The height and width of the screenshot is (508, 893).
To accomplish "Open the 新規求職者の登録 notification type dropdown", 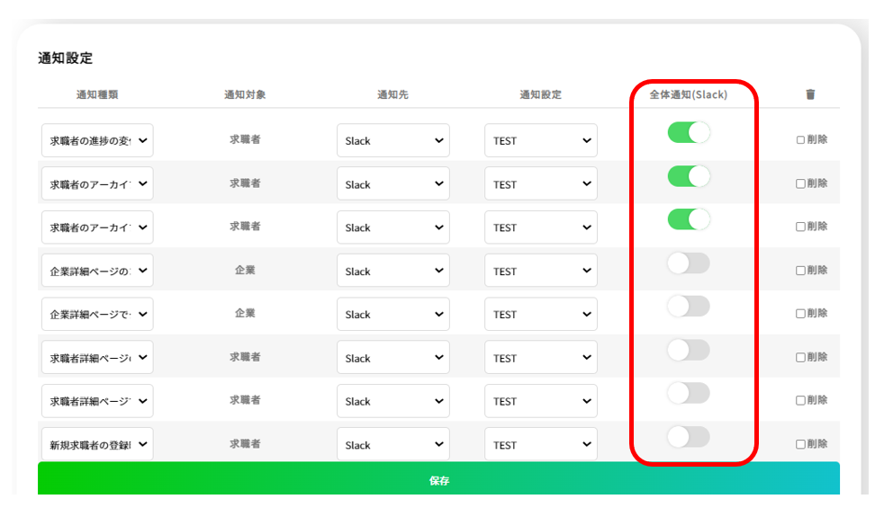I will click(97, 444).
